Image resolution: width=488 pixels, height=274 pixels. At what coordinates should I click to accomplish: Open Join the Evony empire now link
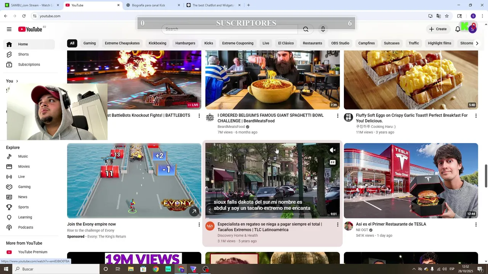pyautogui.click(x=91, y=224)
